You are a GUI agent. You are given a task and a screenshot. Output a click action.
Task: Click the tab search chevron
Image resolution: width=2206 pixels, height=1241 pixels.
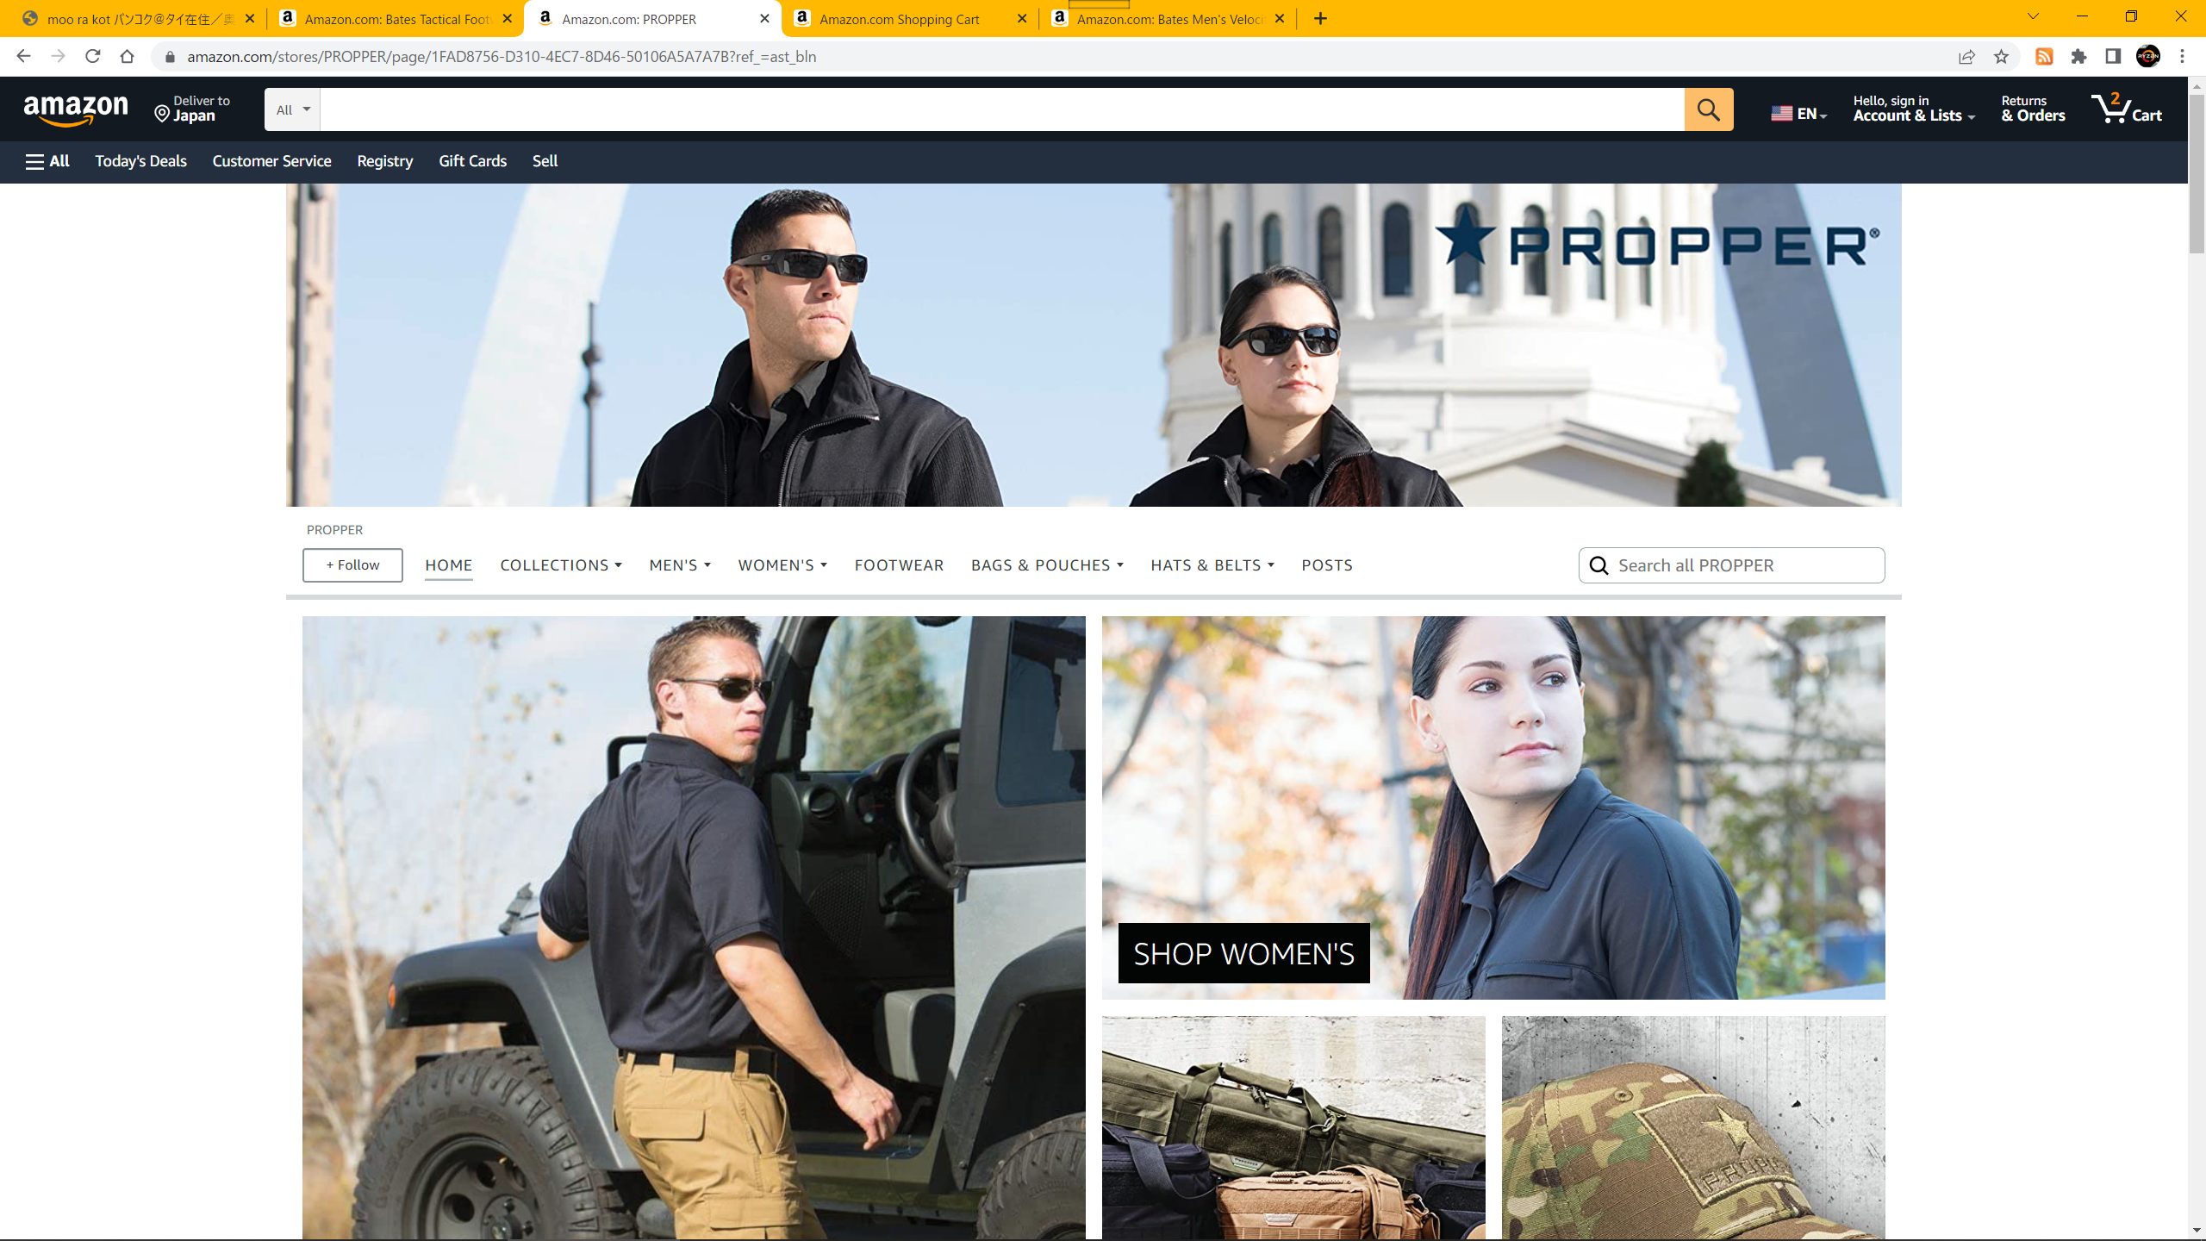coord(2033,16)
